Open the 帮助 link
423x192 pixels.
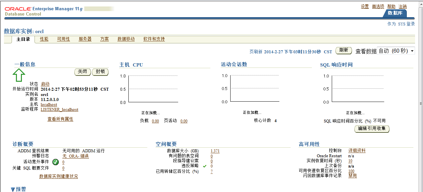pyautogui.click(x=391, y=6)
